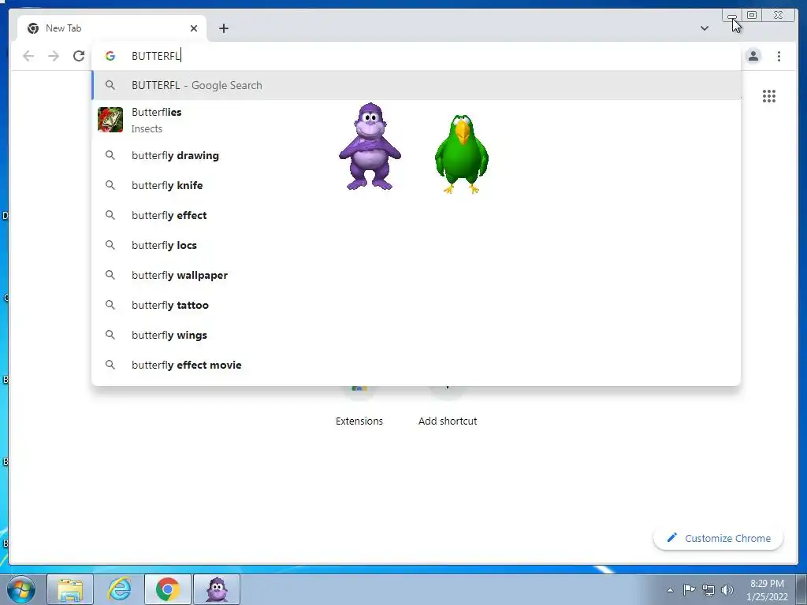Open the network tray icon
Image resolution: width=807 pixels, height=605 pixels.
point(708,590)
